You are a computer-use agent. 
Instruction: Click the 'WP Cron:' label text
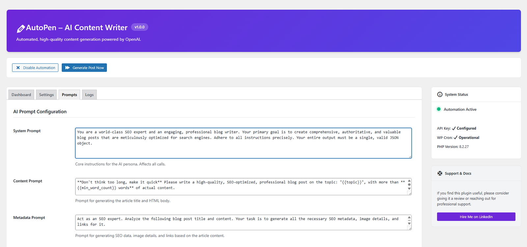[445, 138]
